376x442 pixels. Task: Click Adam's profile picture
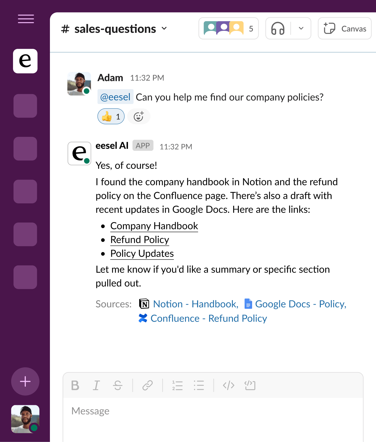(79, 84)
